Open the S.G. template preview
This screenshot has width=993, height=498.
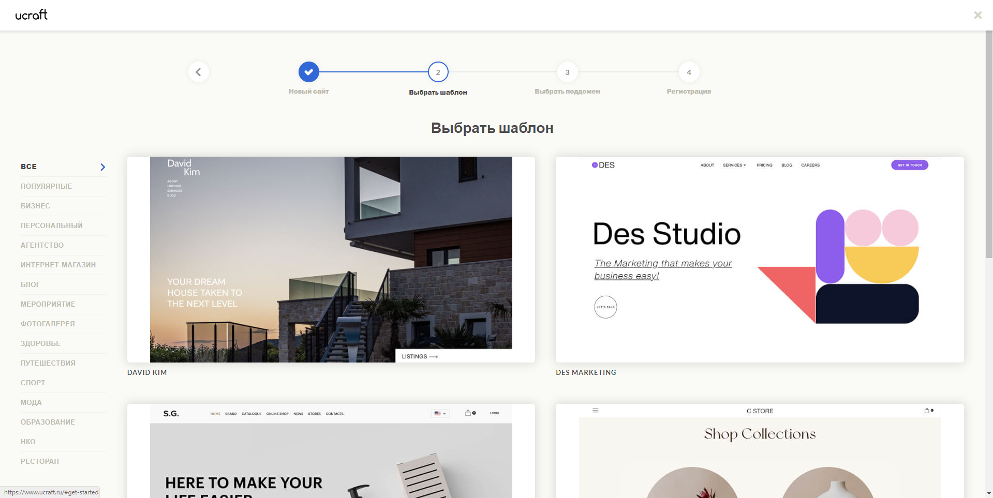(331, 451)
